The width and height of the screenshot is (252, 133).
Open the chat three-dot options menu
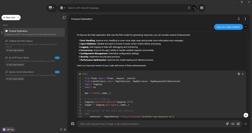pyautogui.click(x=245, y=19)
